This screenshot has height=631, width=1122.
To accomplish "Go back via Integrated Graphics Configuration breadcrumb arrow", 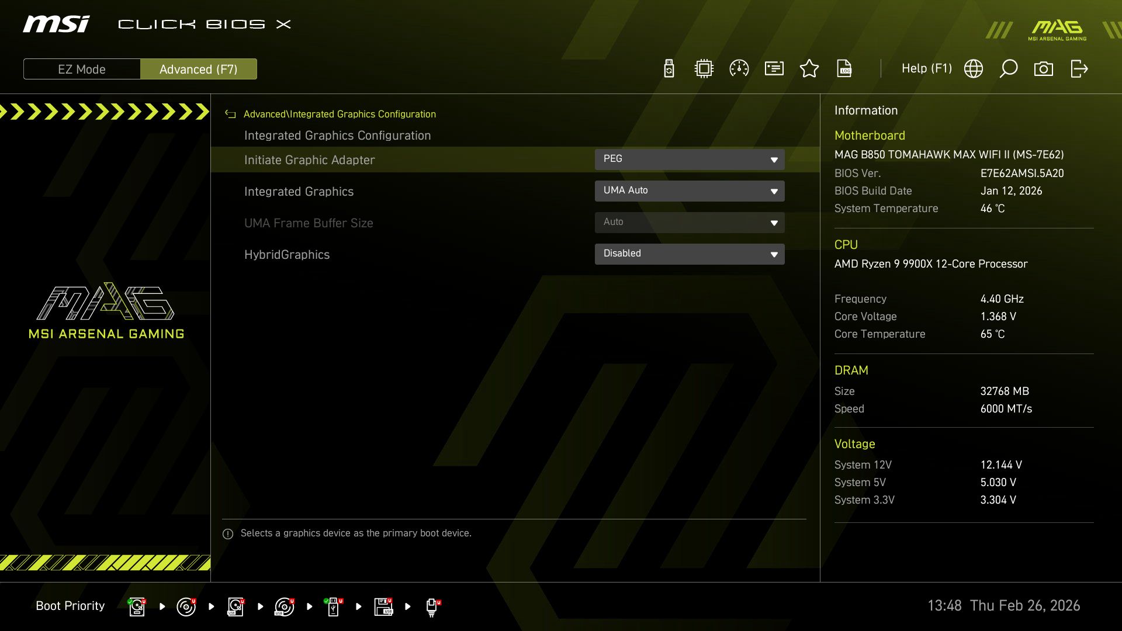I will 231,114.
